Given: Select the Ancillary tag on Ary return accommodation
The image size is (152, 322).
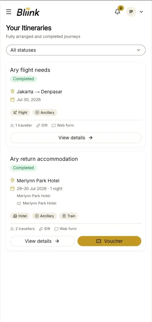Looking at the screenshot, I should coord(45,216).
